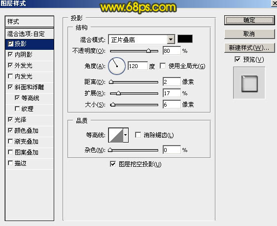The height and width of the screenshot is (226, 277).
Task: Enable 消除锯齿 anti-aliased checkbox
Action: 138,135
